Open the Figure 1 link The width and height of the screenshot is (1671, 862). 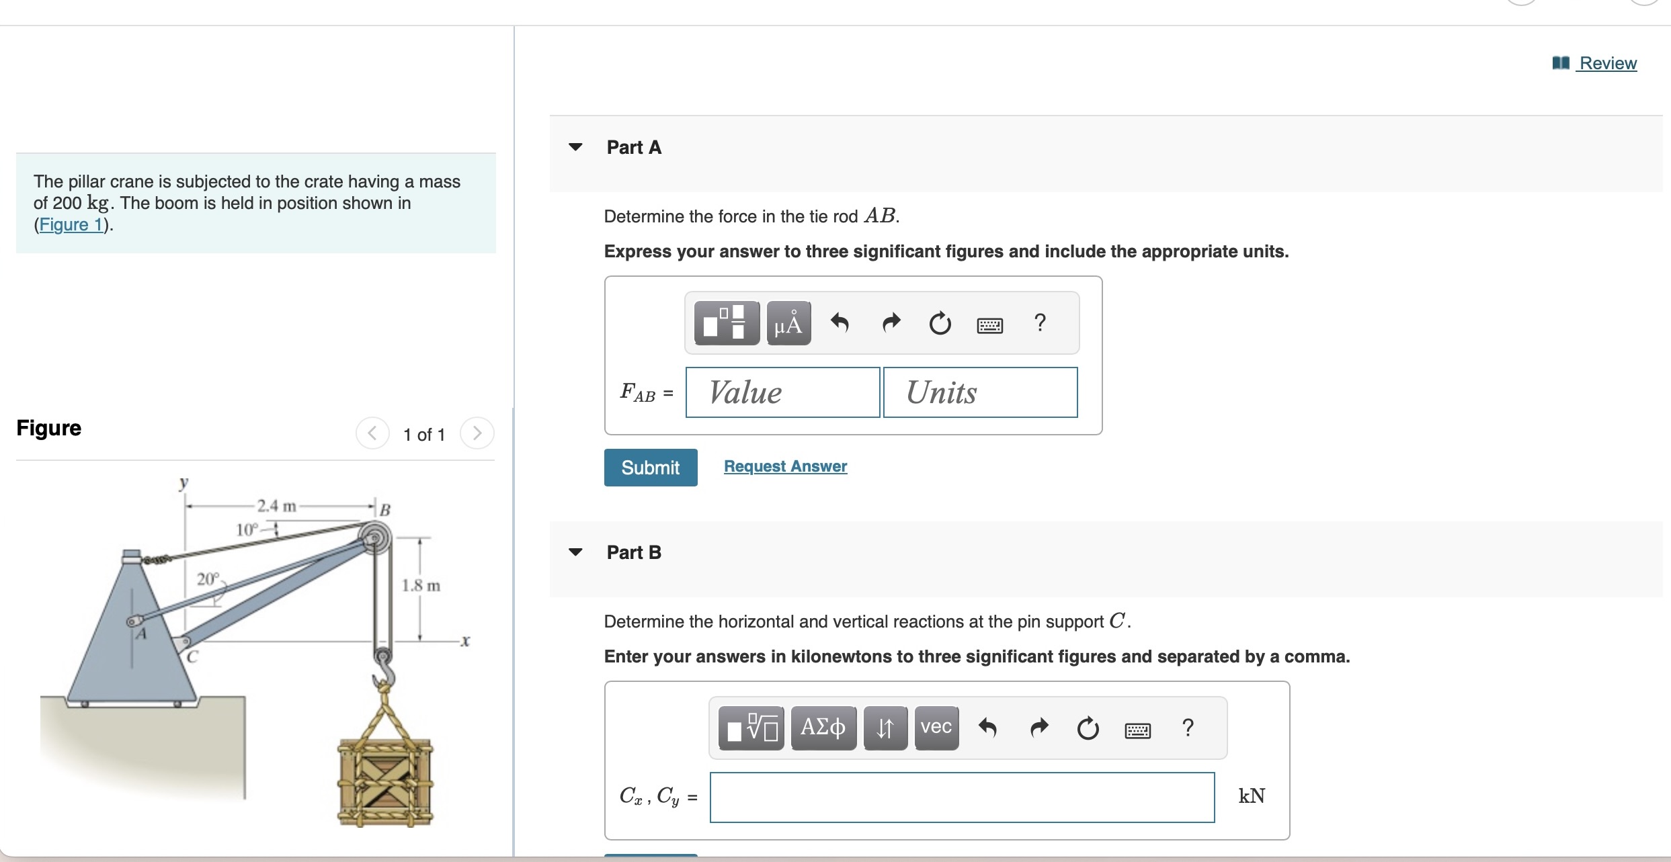point(70,224)
